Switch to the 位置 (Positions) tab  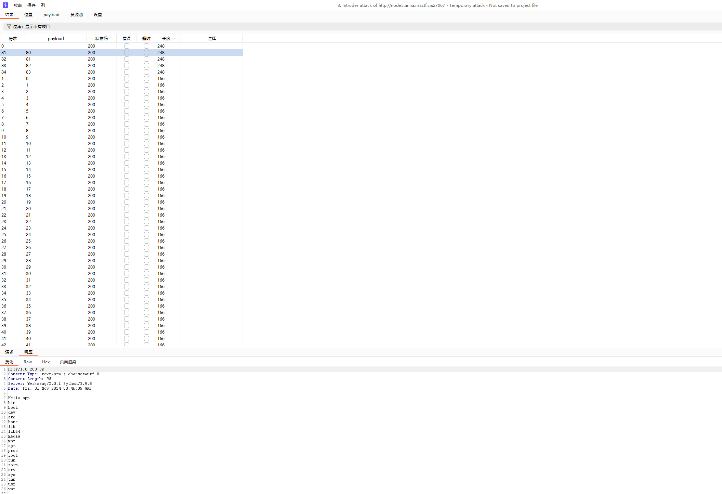pos(28,15)
